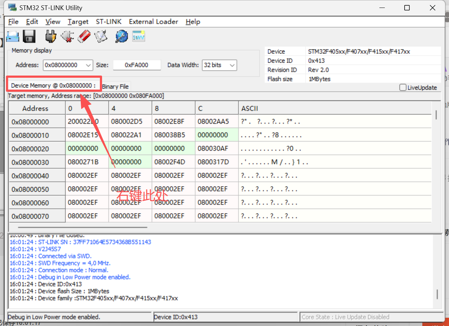
Task: Click memory cell 0800271B
Action: click(x=87, y=162)
